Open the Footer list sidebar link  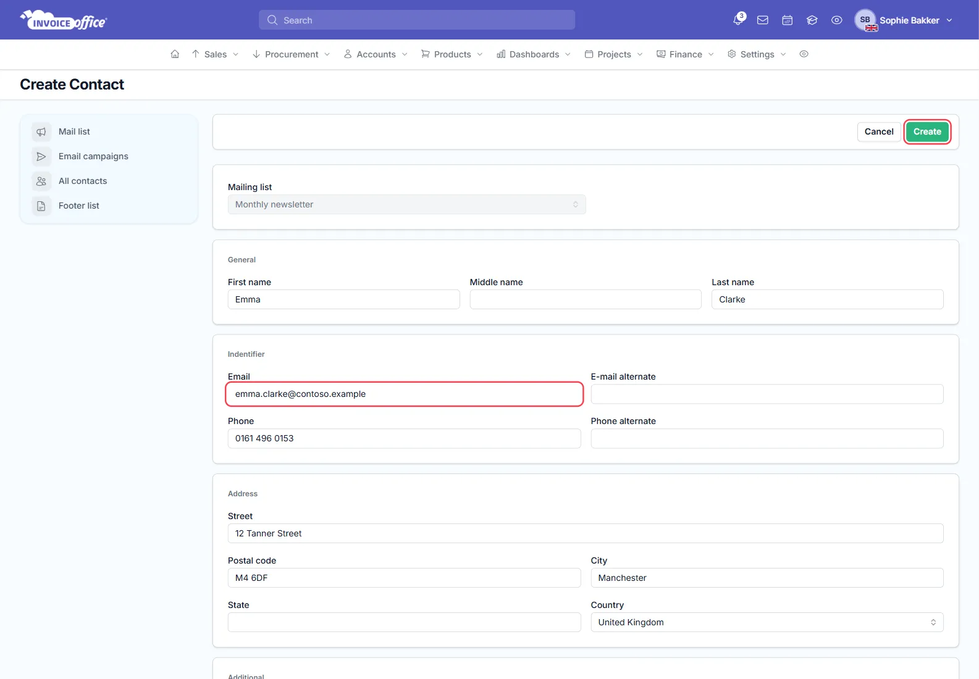tap(78, 206)
